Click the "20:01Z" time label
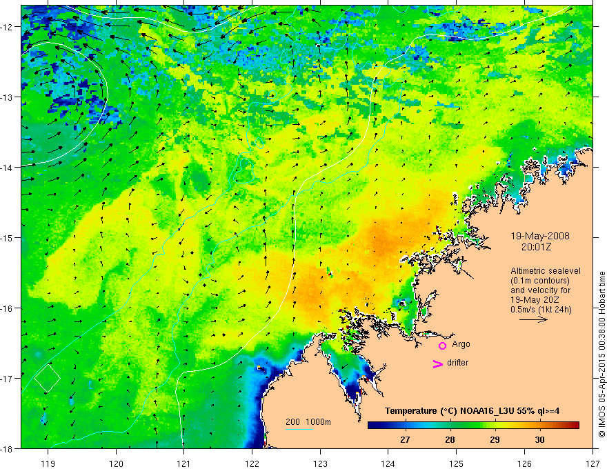 (x=536, y=246)
